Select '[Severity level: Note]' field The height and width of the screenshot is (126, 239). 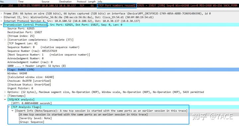(x=35, y=118)
